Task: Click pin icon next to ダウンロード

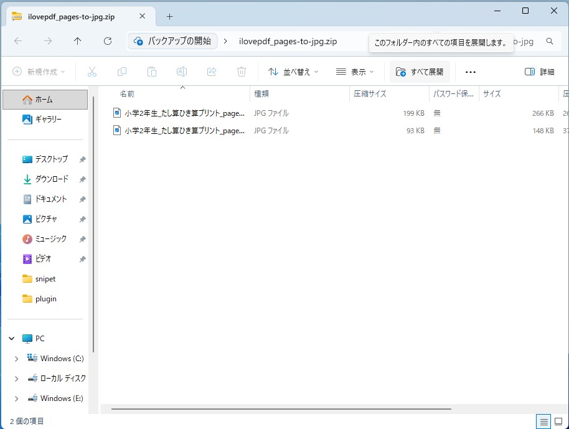Action: (82, 179)
